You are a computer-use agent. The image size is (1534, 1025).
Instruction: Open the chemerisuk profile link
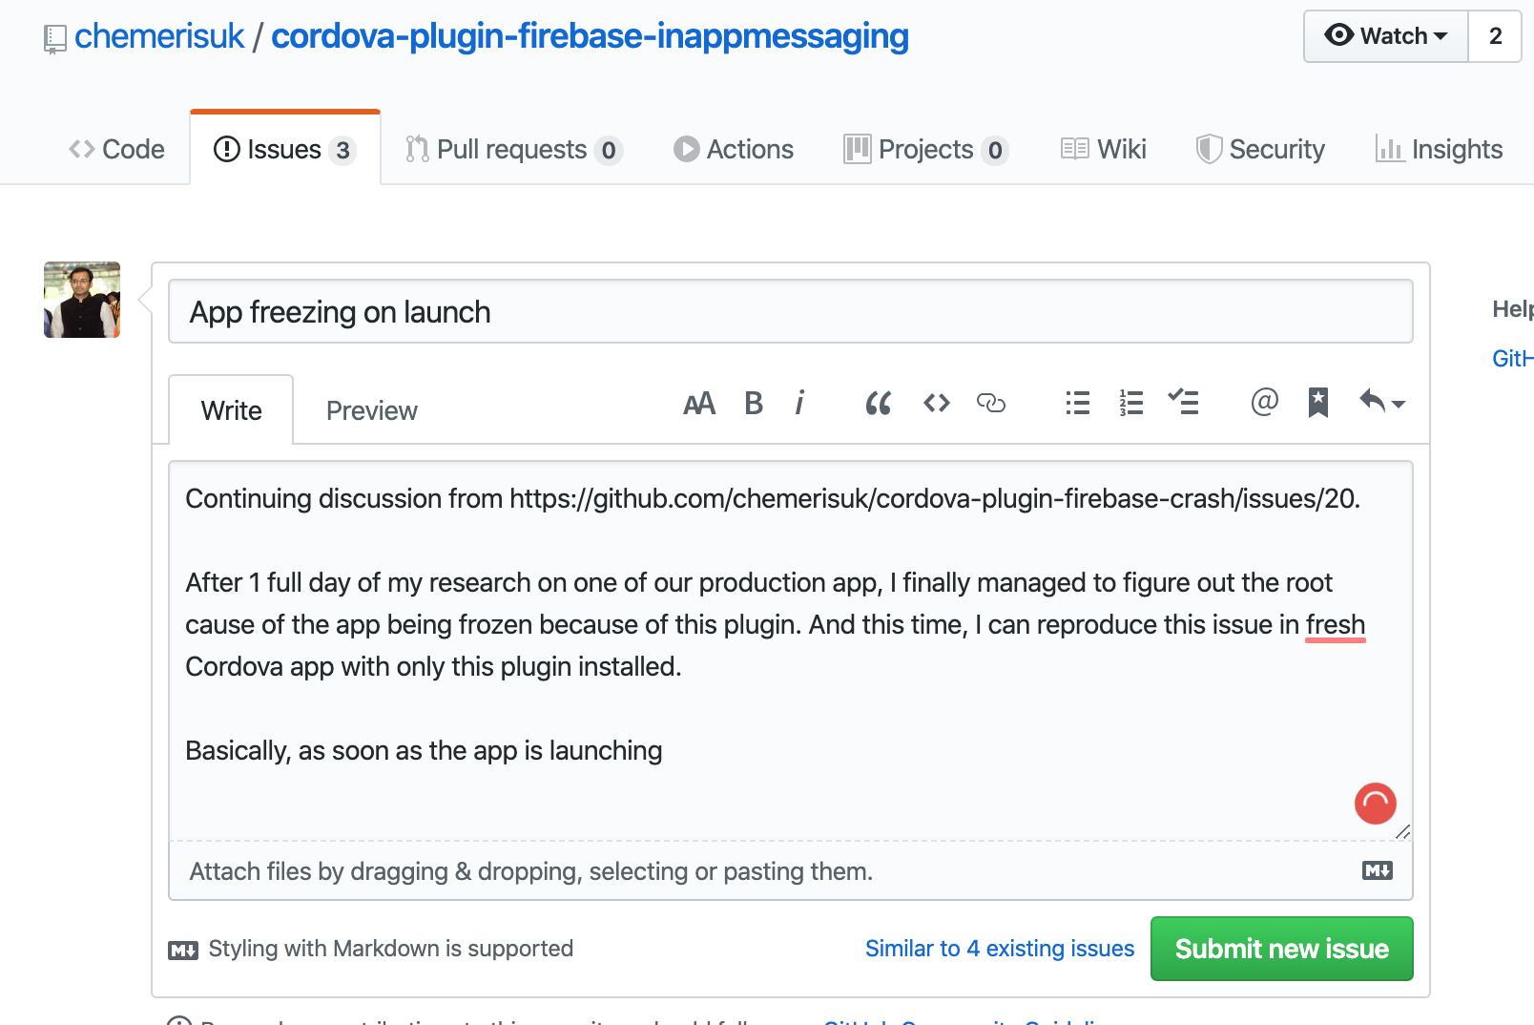[x=159, y=35]
